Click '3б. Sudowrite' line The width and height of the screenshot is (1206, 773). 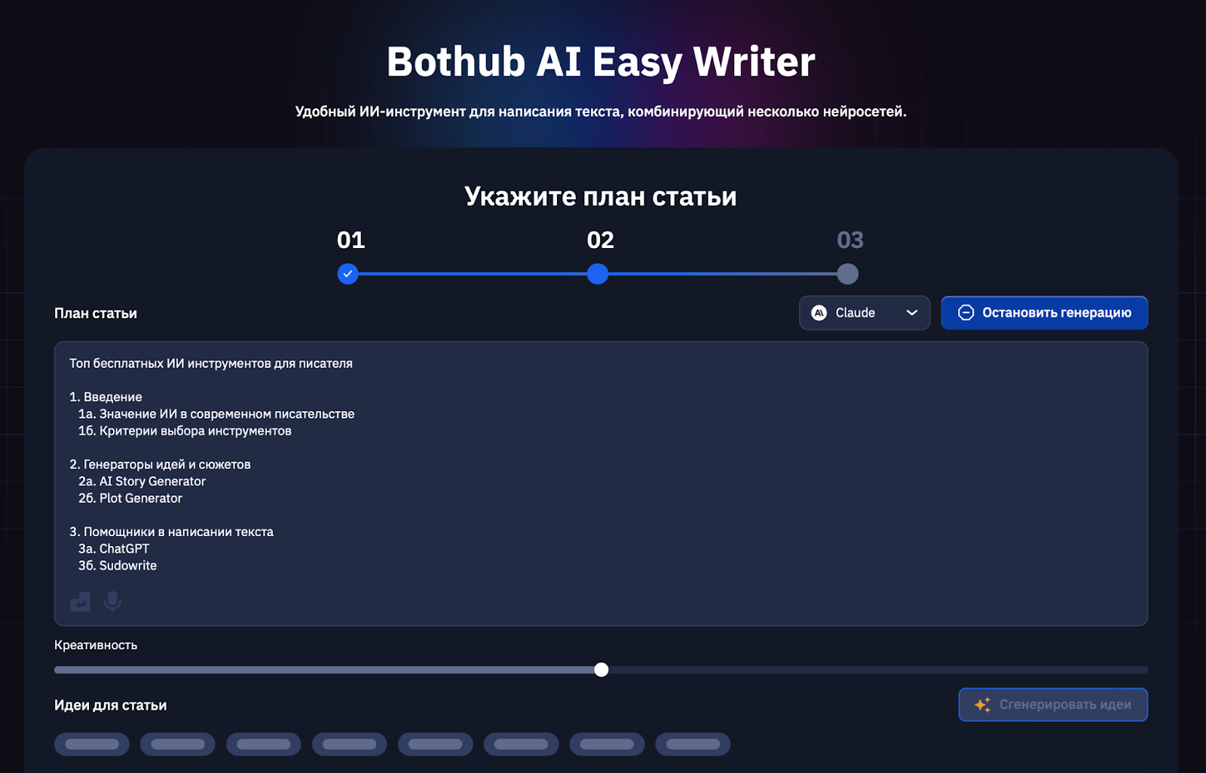coord(118,566)
